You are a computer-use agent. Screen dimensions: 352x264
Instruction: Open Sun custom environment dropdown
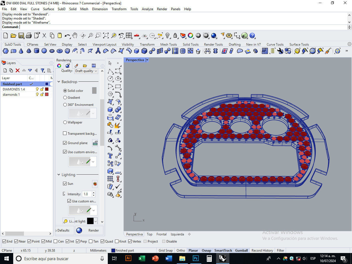click(x=94, y=210)
